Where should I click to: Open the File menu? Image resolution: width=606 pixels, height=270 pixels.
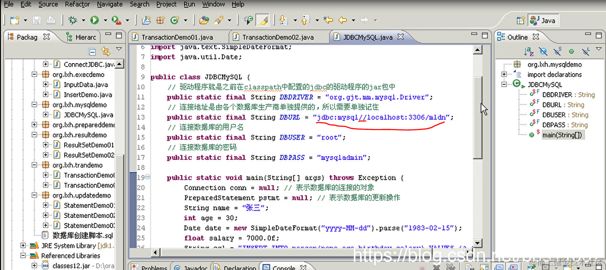coord(8,4)
